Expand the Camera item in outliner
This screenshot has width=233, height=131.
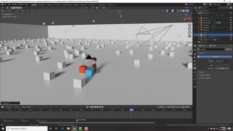pos(199,18)
